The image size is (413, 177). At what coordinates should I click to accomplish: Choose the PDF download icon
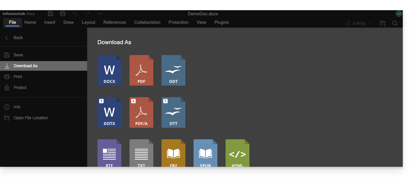click(141, 70)
